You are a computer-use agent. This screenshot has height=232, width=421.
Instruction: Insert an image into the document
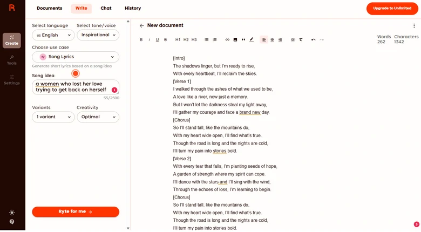235,40
